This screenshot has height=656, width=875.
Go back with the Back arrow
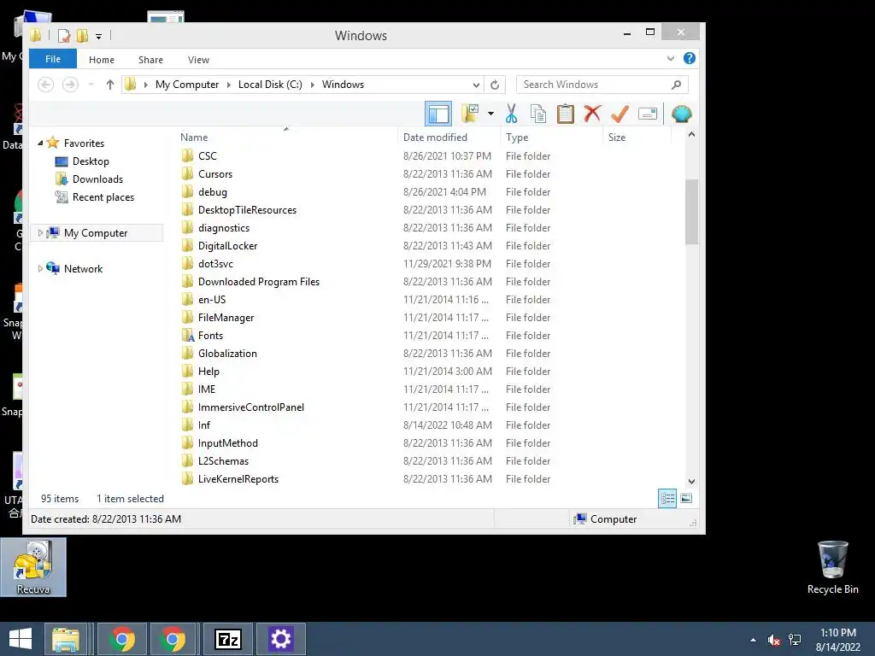[x=46, y=85]
